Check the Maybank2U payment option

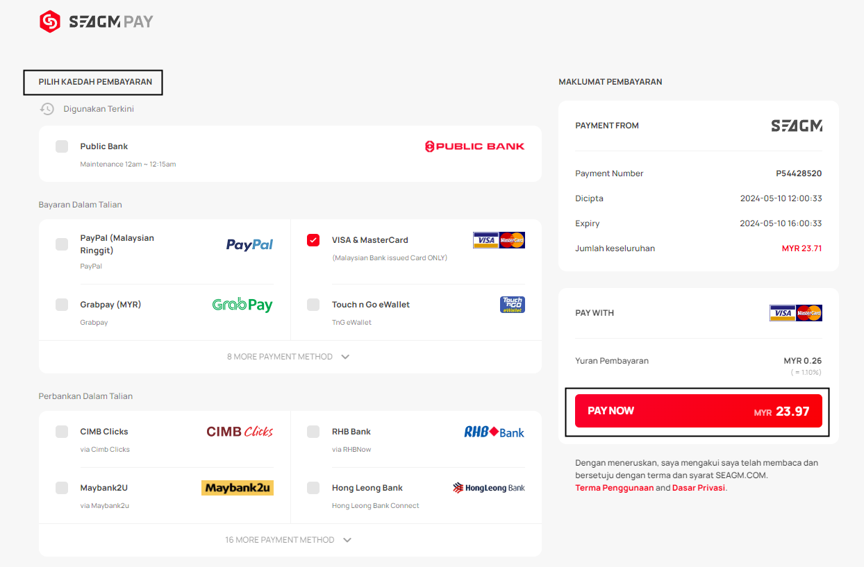coord(62,488)
